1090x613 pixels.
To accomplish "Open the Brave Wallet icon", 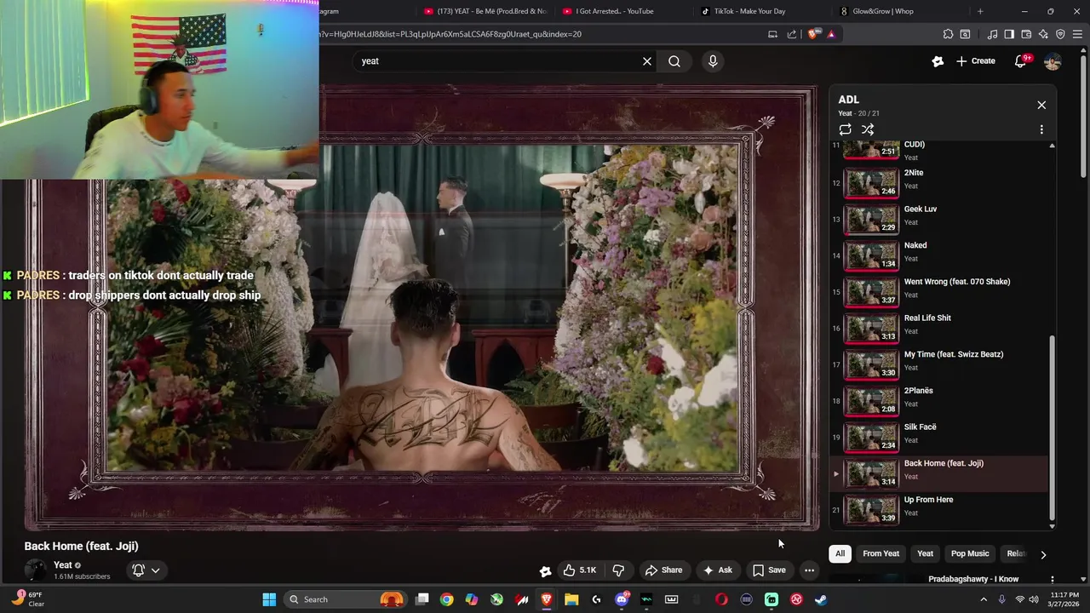I will (1026, 34).
